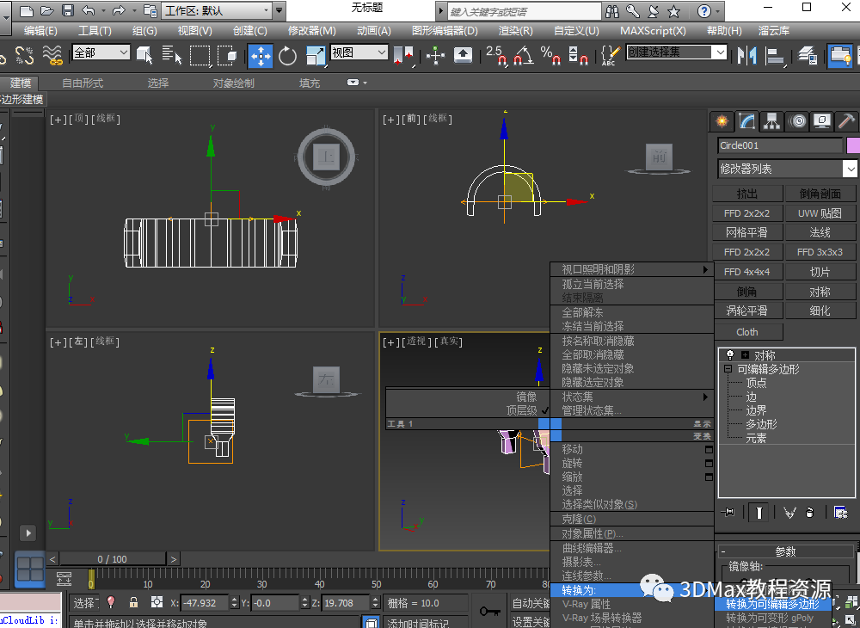
Task: Click the 倒角剖面 modifier button
Action: click(x=820, y=194)
